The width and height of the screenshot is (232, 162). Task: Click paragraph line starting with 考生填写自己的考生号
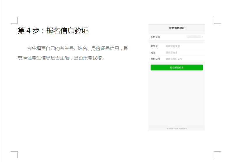click(77, 48)
